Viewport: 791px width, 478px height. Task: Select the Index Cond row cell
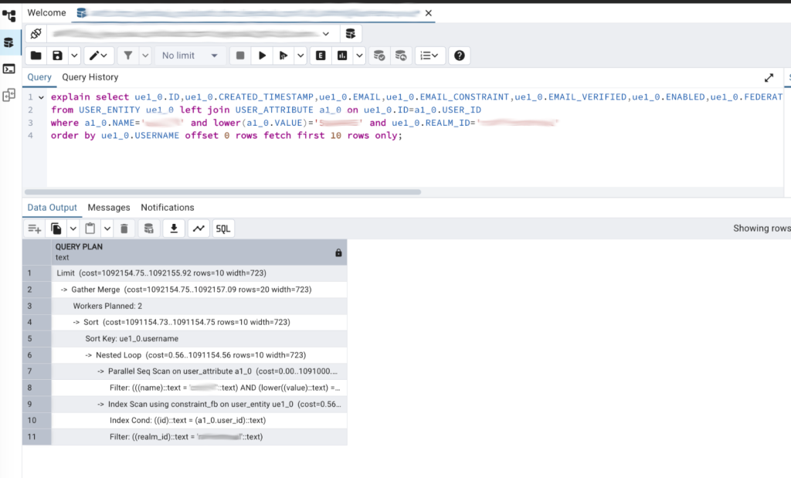pos(199,421)
